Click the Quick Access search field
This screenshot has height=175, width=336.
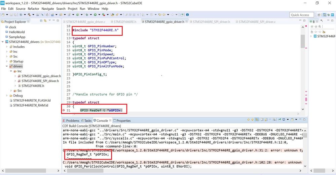(x=302, y=15)
